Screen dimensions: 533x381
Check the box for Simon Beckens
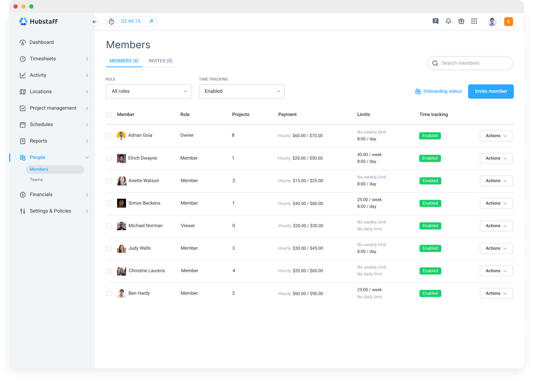109,203
